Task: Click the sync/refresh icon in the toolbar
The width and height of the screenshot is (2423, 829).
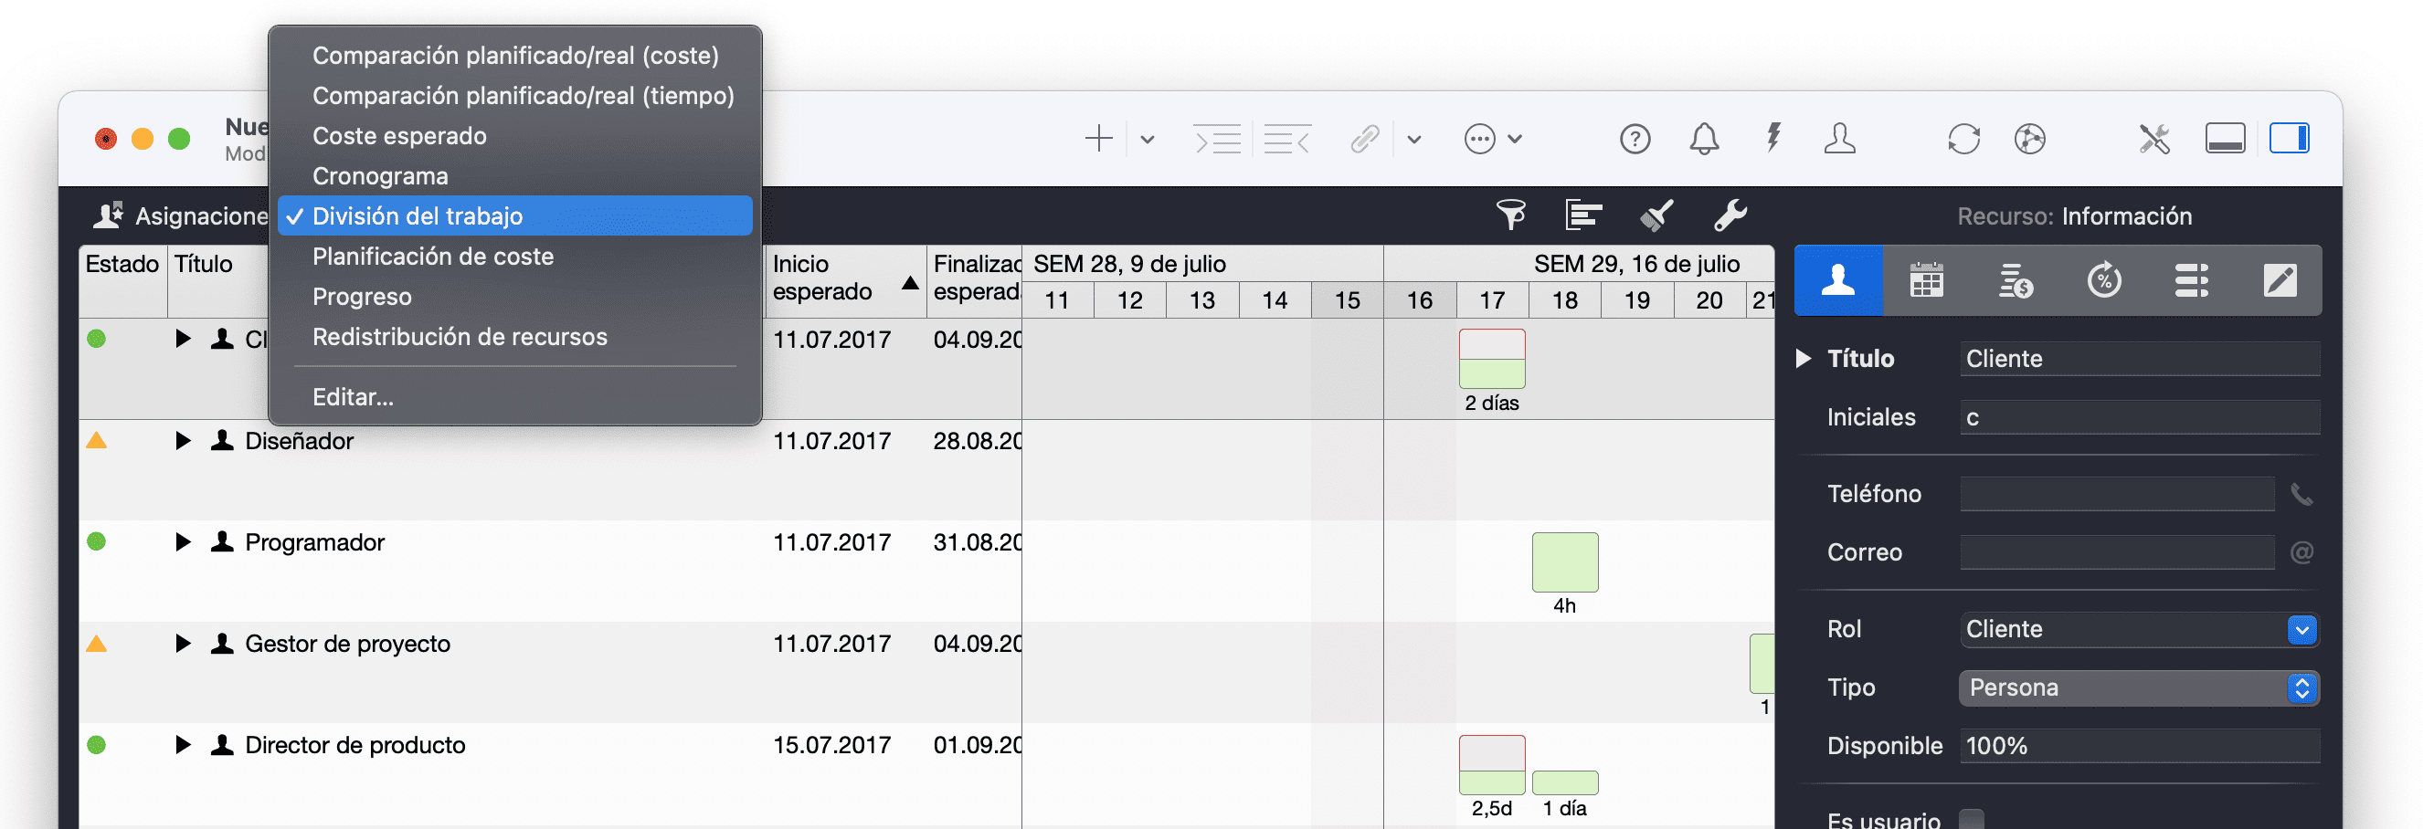Action: click(1964, 138)
